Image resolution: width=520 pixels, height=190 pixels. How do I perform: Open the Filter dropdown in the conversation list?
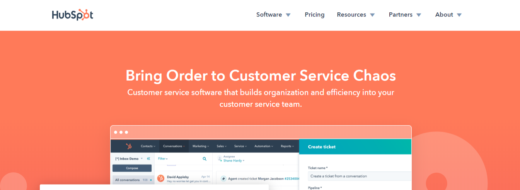[163, 158]
